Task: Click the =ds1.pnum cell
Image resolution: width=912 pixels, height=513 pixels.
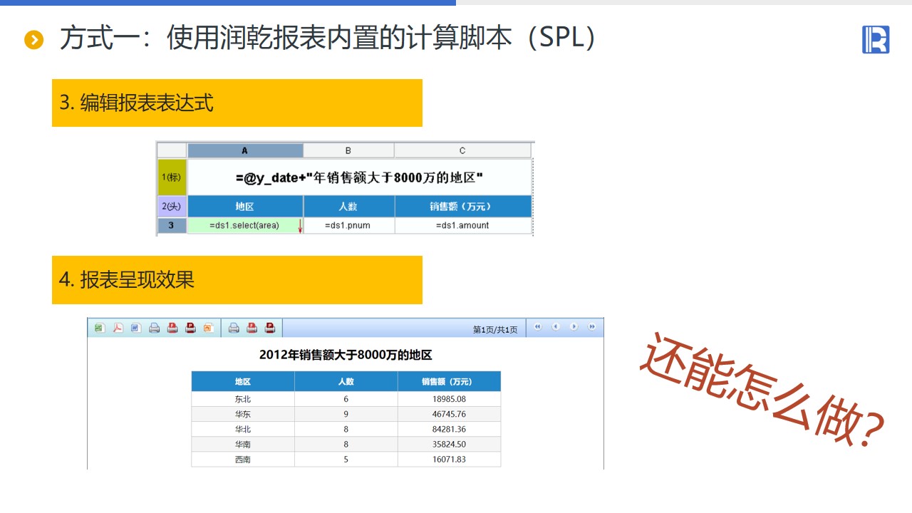Action: pos(348,226)
